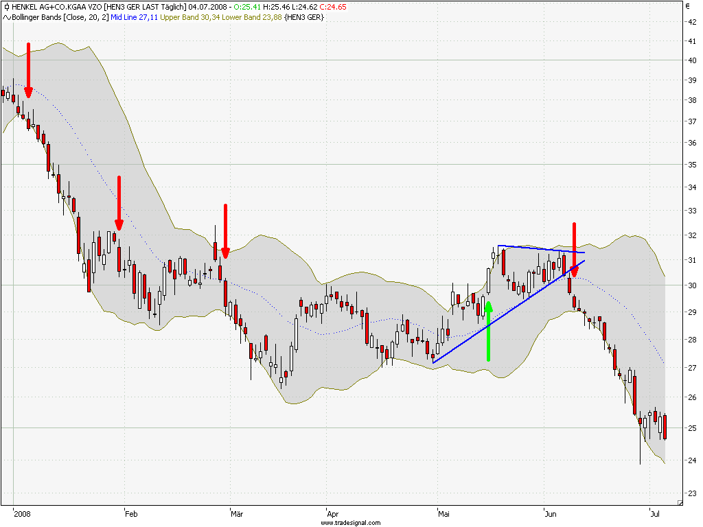703x527 pixels.
Task: Click the Mid Line 27,11 legend entry
Action: tap(135, 17)
